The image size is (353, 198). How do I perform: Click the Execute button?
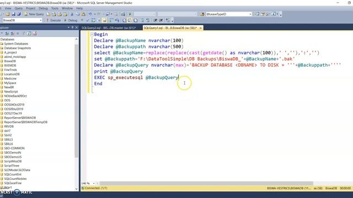pyautogui.click(x=54, y=20)
